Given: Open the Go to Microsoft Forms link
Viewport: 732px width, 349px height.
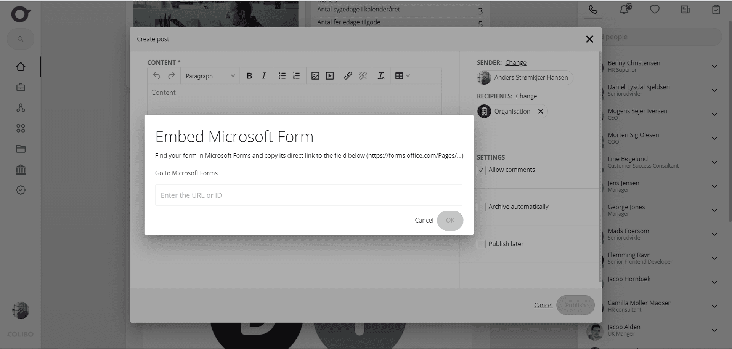Looking at the screenshot, I should pyautogui.click(x=186, y=173).
